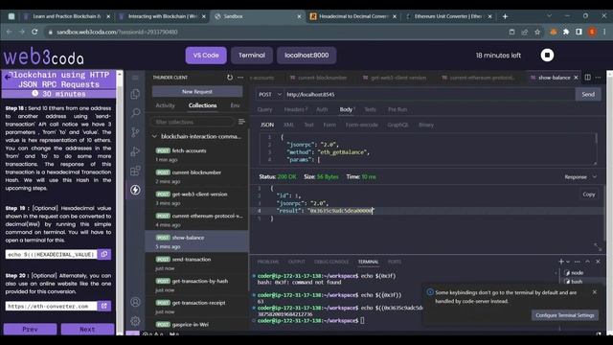Split the editor right

(x=587, y=78)
